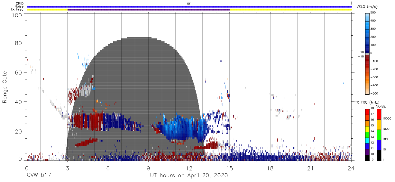Click the CPID value 151
395x182 pixels.
(189, 3)
